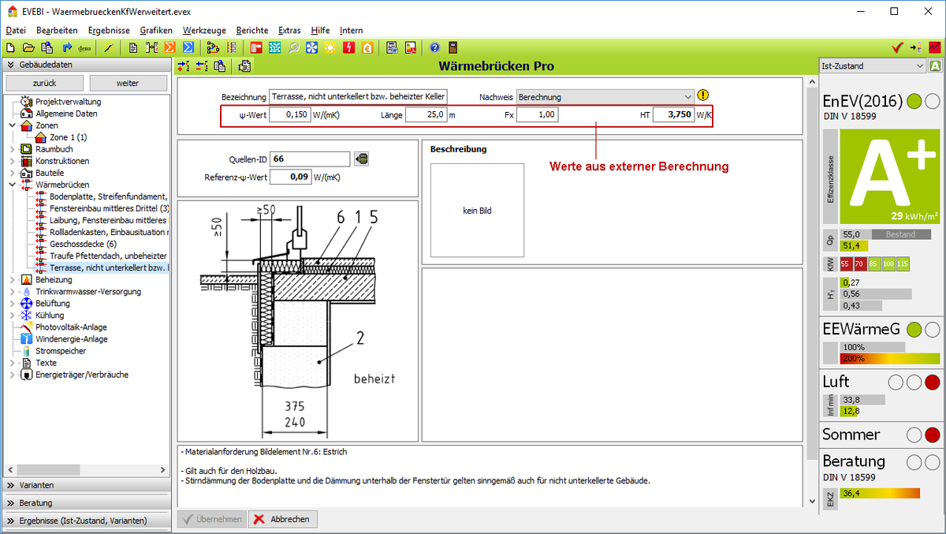
Task: Click the red Sommer status circle
Action: (933, 435)
